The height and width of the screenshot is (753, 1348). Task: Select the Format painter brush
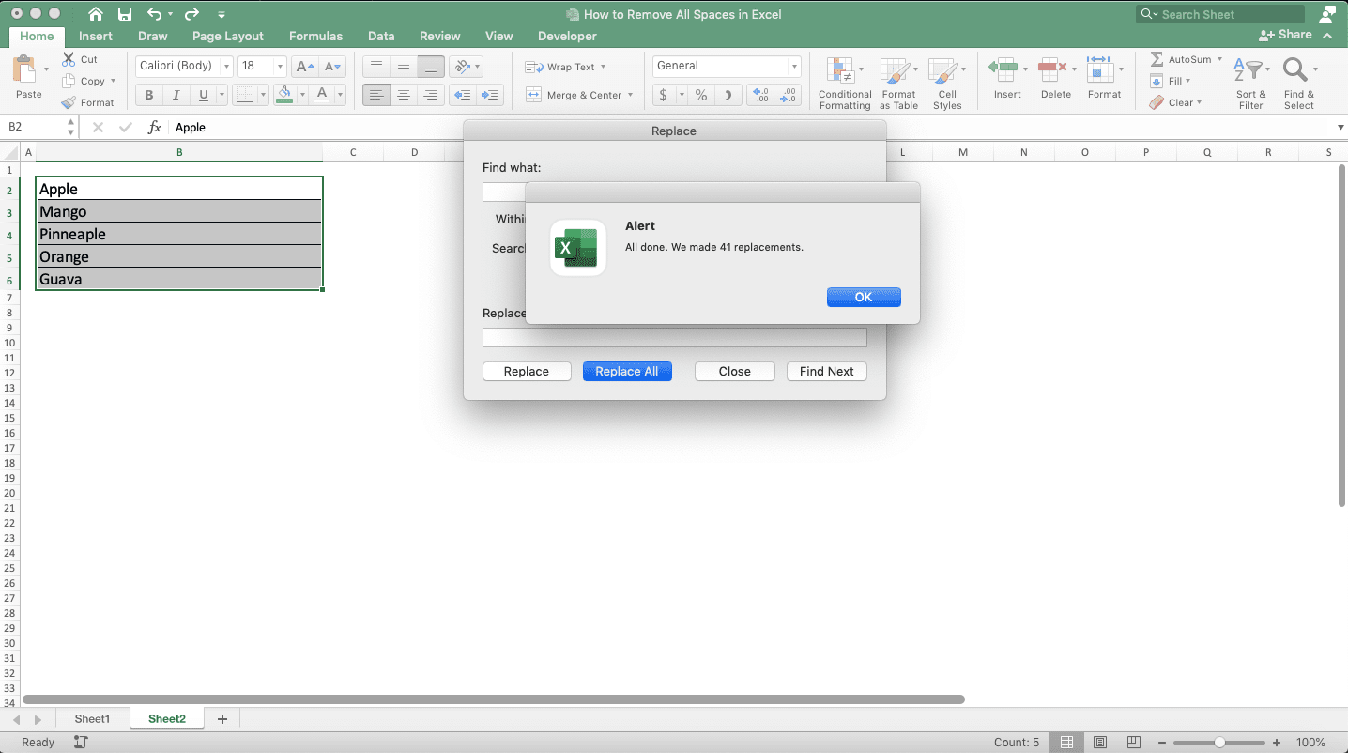point(69,102)
